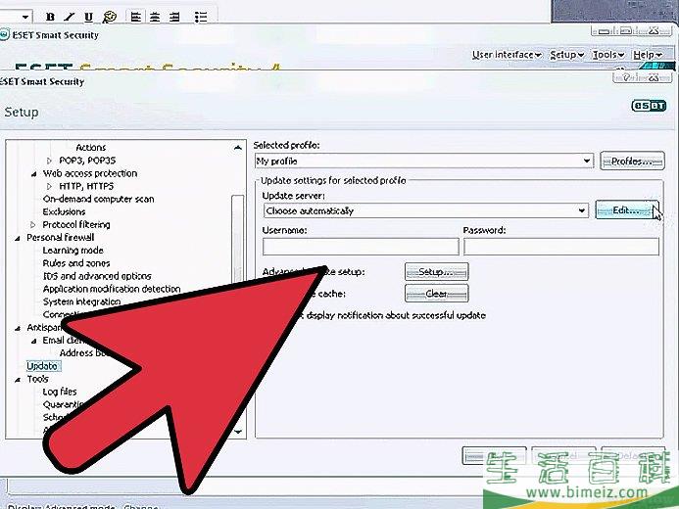Insert bulleted list from toolbar
This screenshot has width=679, height=509.
201,17
